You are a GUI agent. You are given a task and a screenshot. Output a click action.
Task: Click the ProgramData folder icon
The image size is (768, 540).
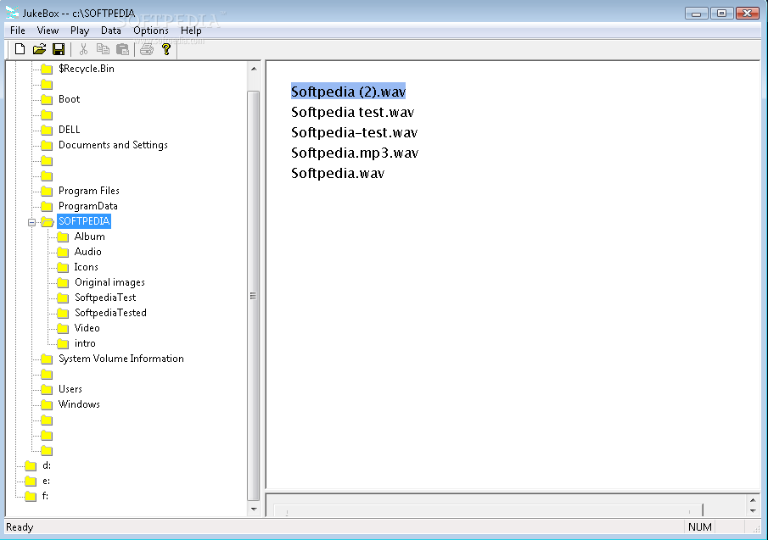[47, 206]
